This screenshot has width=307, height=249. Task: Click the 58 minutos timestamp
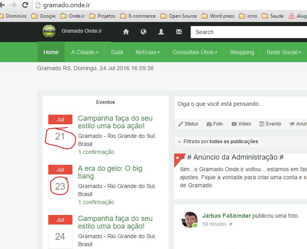pos(214,224)
